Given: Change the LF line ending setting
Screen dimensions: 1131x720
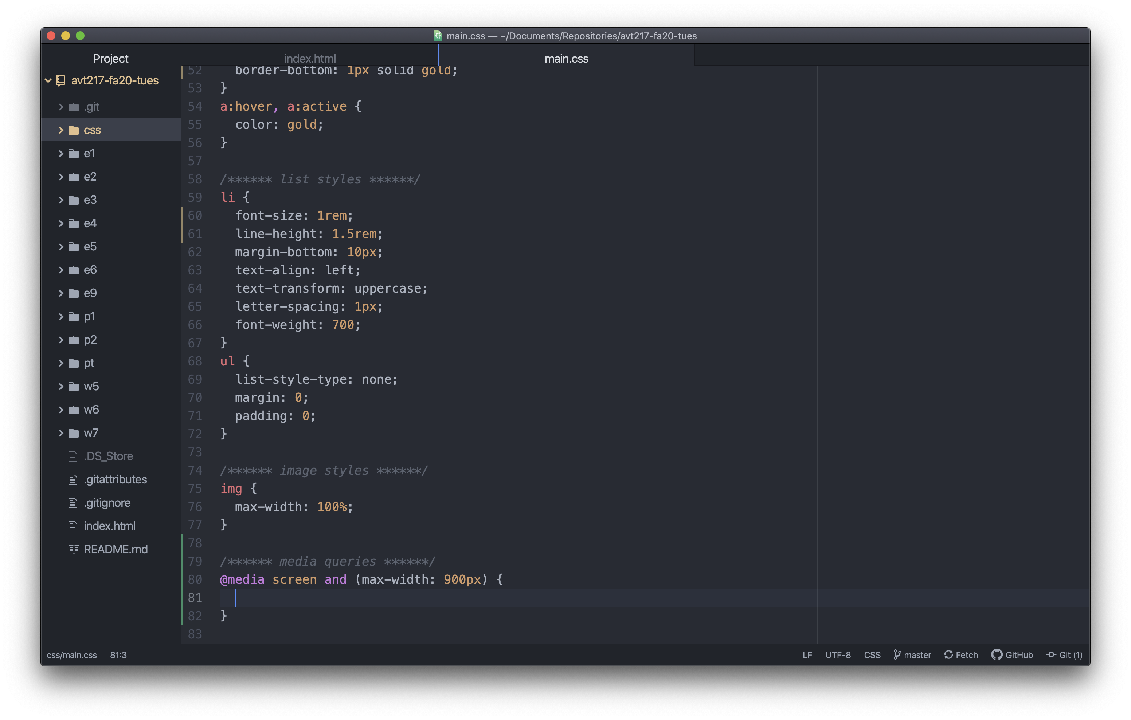Looking at the screenshot, I should [x=807, y=655].
